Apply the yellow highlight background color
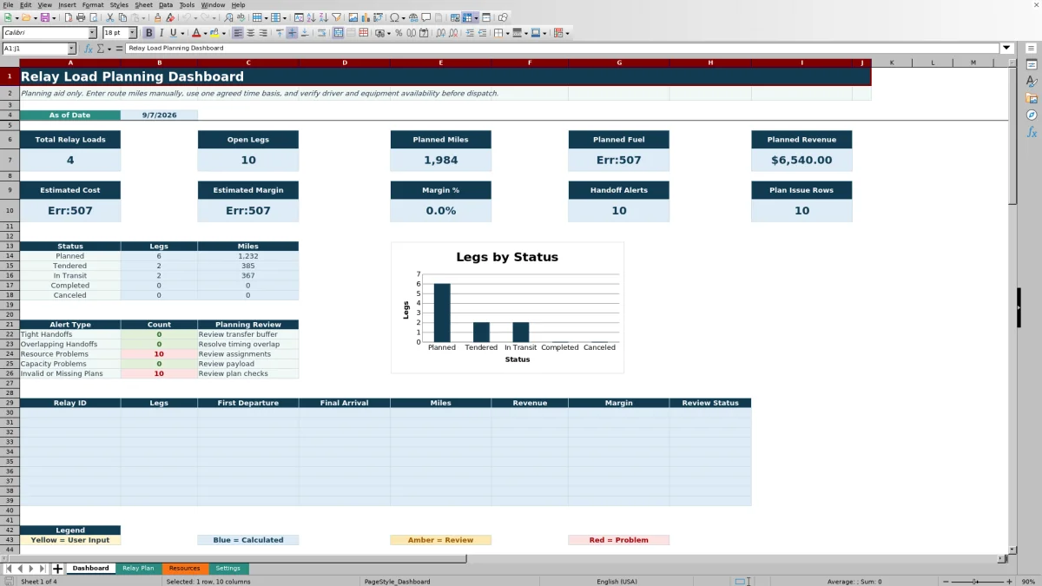 coord(216,33)
